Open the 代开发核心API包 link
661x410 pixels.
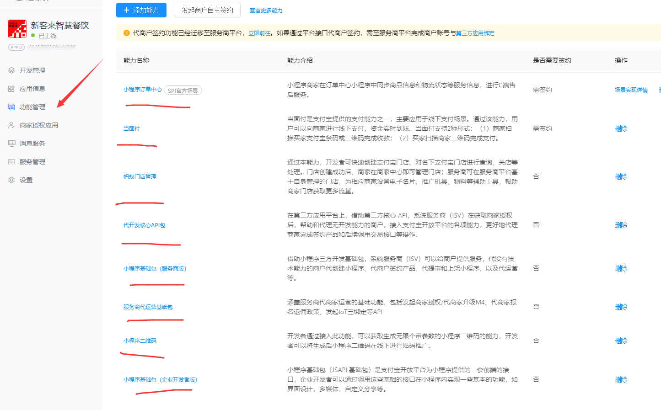coord(144,225)
